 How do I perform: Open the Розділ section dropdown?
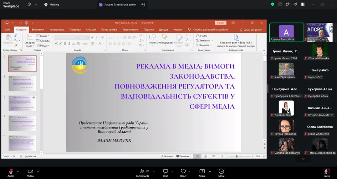pyautogui.click(x=43, y=46)
